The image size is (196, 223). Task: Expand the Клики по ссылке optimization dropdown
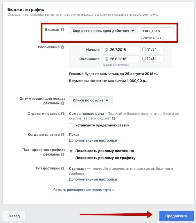click(x=91, y=100)
